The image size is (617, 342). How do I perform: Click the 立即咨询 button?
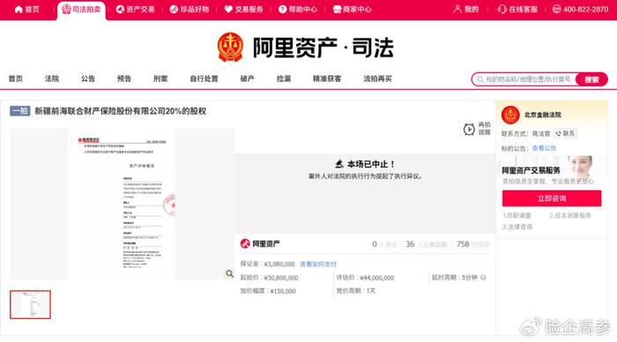point(552,198)
